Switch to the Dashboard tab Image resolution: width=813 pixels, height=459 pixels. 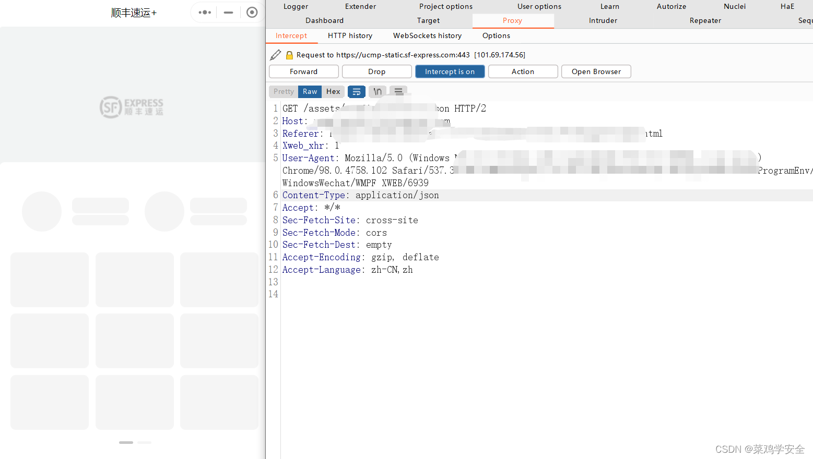tap(325, 20)
